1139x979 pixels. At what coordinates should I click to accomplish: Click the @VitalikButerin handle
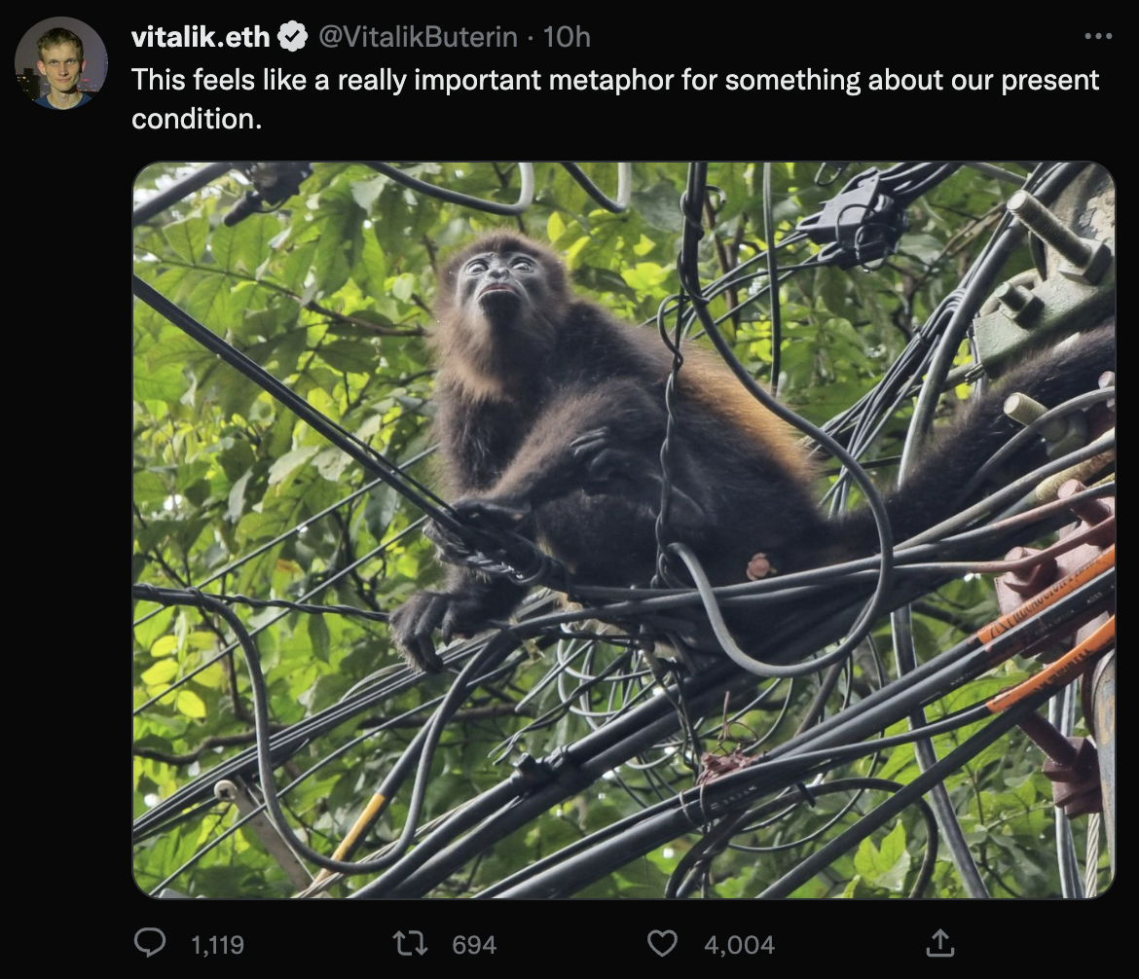pos(419,37)
